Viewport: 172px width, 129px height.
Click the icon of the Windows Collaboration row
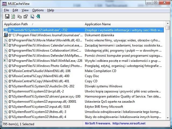(6, 50)
